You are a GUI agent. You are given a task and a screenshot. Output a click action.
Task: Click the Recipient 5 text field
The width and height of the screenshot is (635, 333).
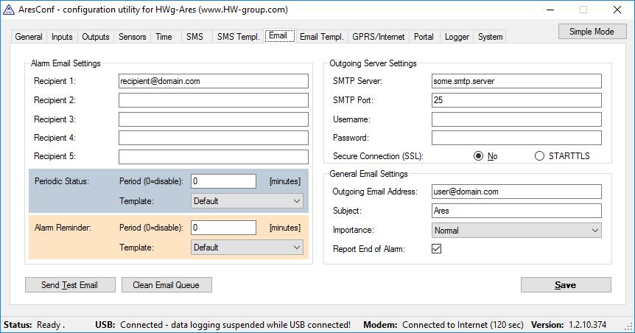tap(214, 157)
